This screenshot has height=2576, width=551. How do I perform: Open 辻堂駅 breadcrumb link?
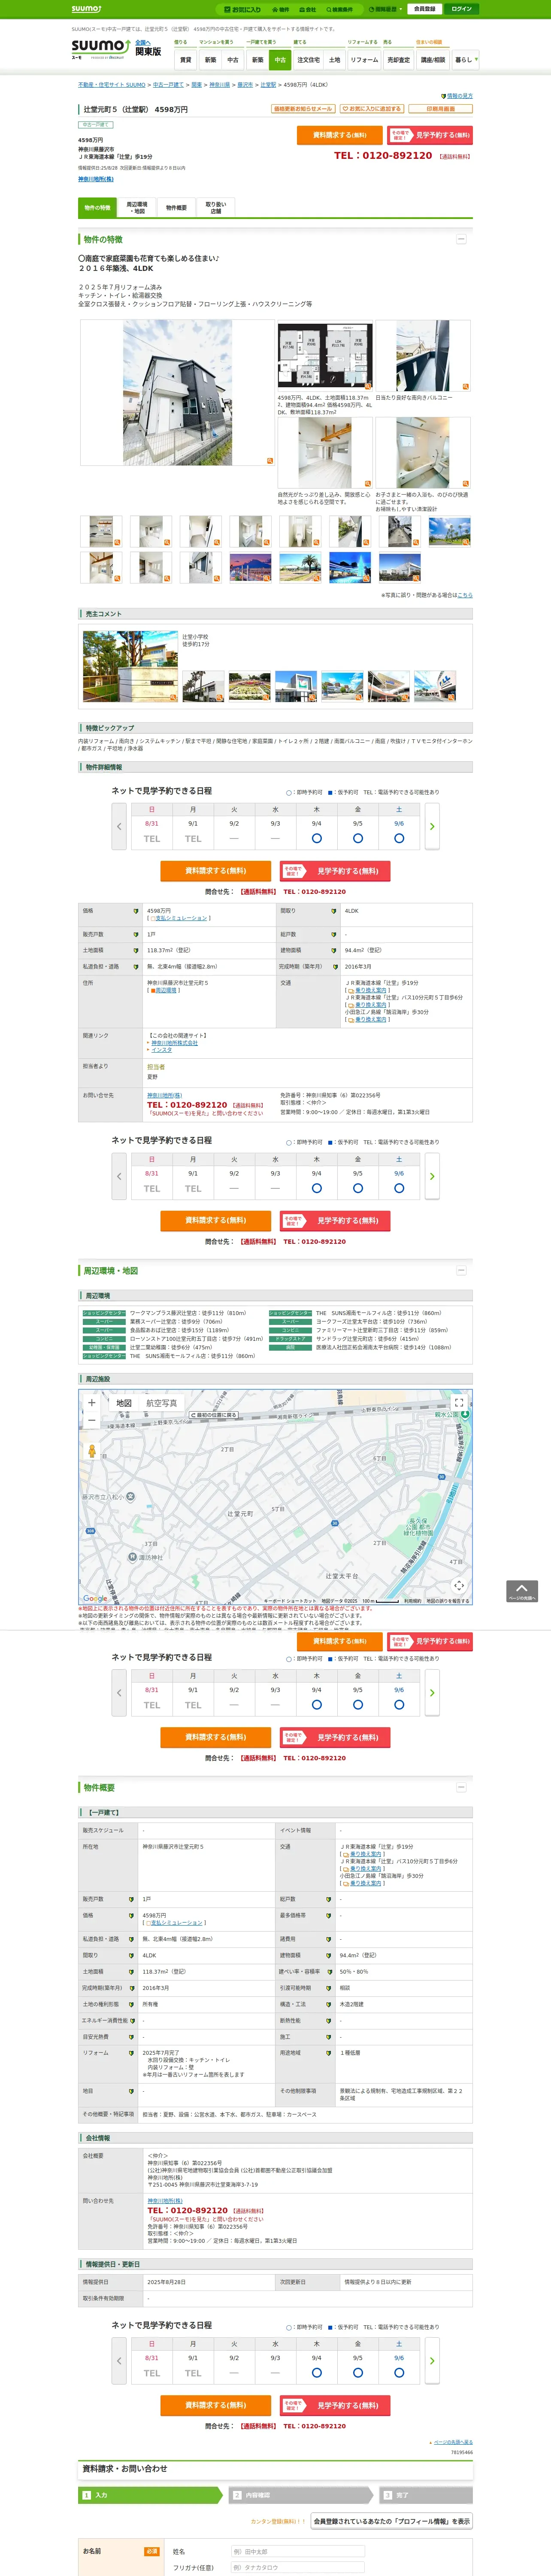tap(268, 85)
